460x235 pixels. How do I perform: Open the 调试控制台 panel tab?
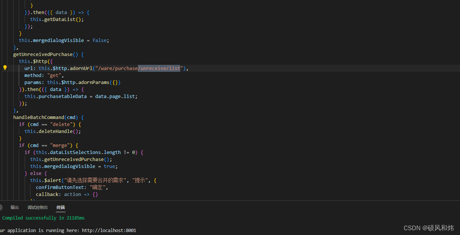pos(38,208)
